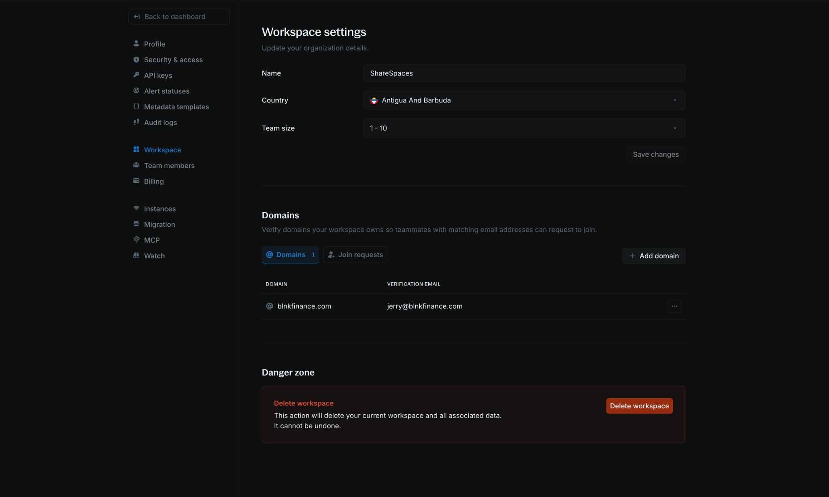829x497 pixels.
Task: Click the at-sign icon beside blnkfinance.com
Action: click(x=270, y=306)
